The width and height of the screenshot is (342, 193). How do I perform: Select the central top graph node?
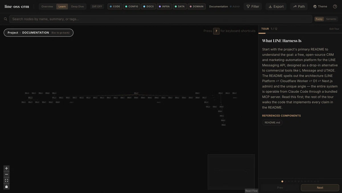(136, 93)
